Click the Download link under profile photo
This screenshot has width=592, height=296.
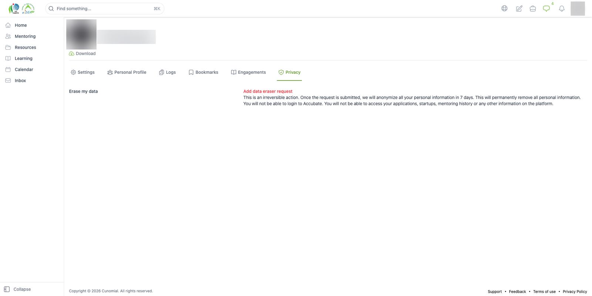point(82,54)
